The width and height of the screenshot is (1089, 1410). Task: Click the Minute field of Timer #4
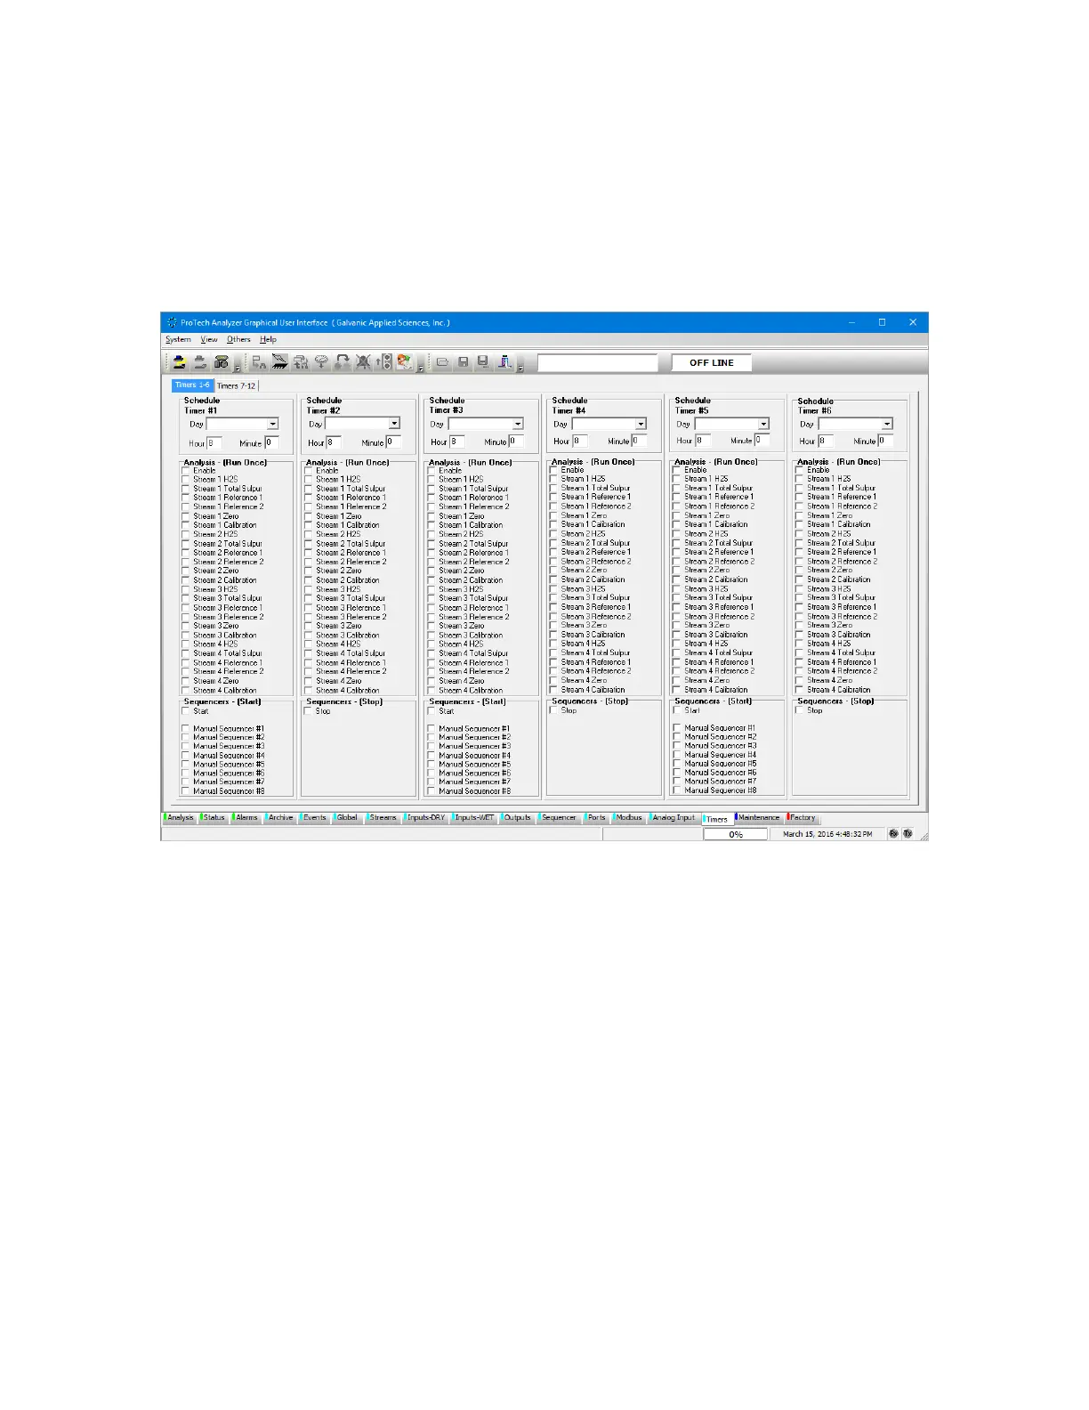[x=638, y=441]
